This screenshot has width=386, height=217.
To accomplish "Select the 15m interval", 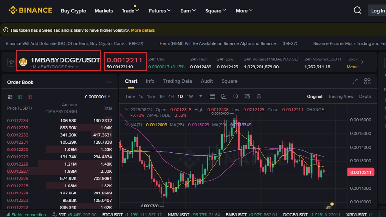I will coord(151,96).
